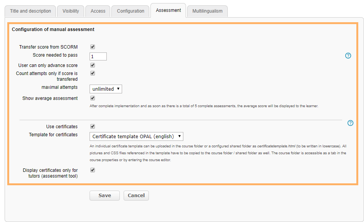Click the Template for certificates label
Image resolution: width=364 pixels, height=222 pixels.
pos(53,135)
